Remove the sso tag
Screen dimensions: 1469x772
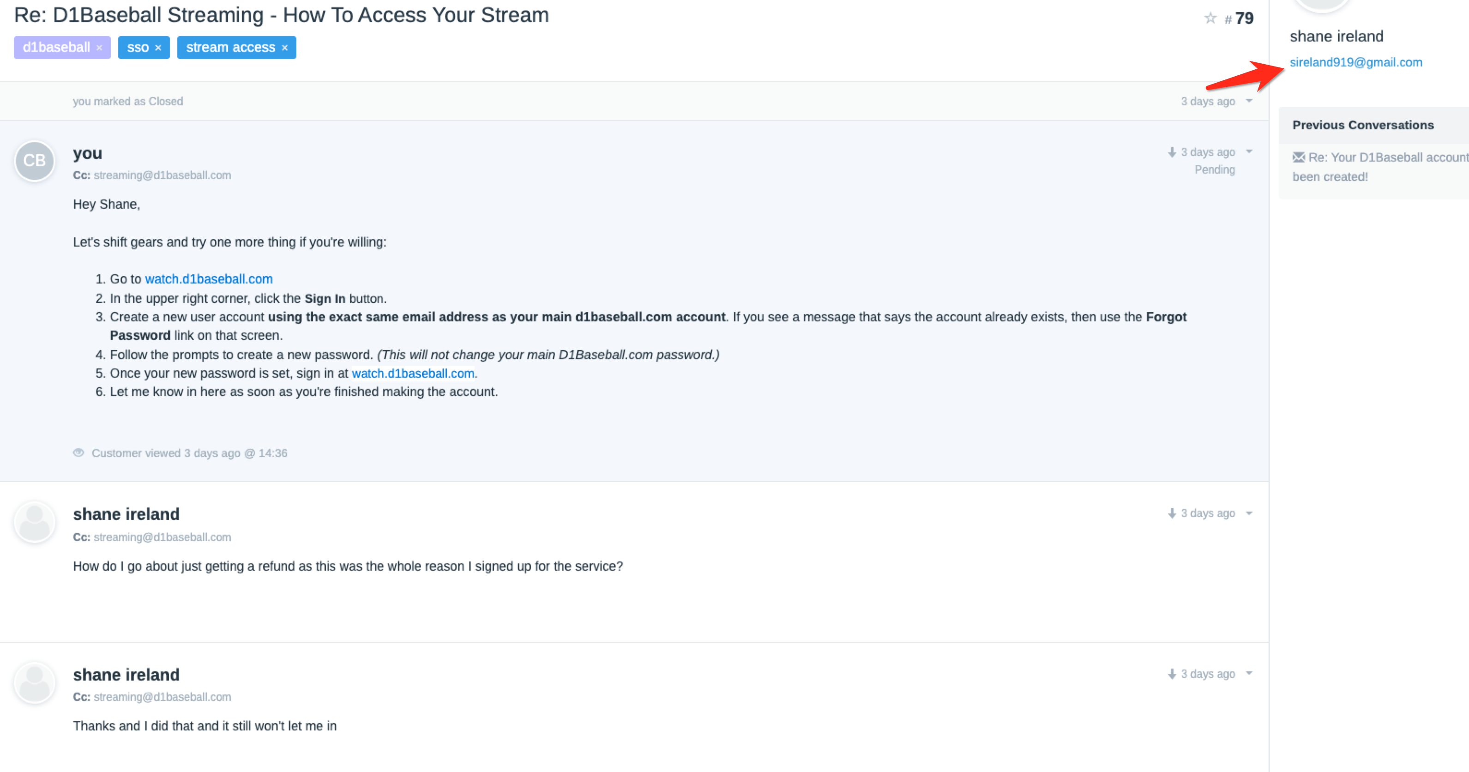point(158,48)
